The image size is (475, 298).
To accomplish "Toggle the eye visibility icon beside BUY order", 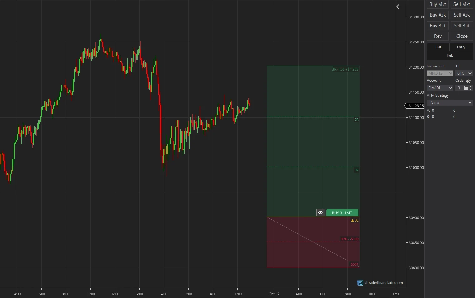I will click(321, 213).
